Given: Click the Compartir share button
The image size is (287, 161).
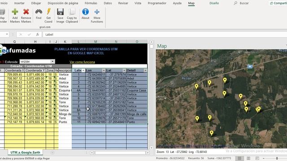Looking at the screenshot, I should click(278, 3).
